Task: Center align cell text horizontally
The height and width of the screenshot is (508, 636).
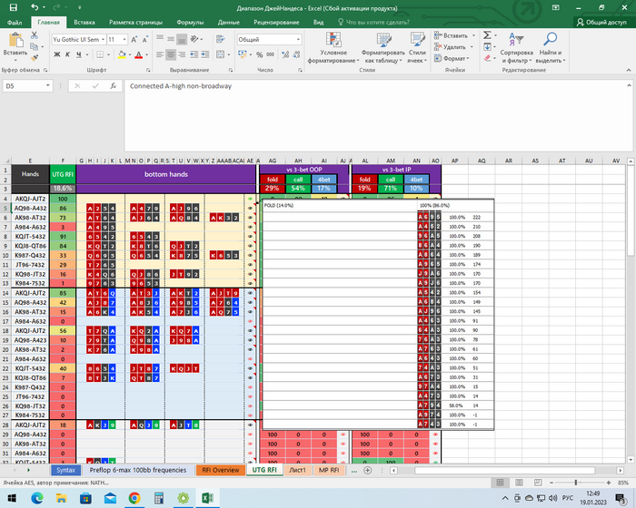Action: 171,54
